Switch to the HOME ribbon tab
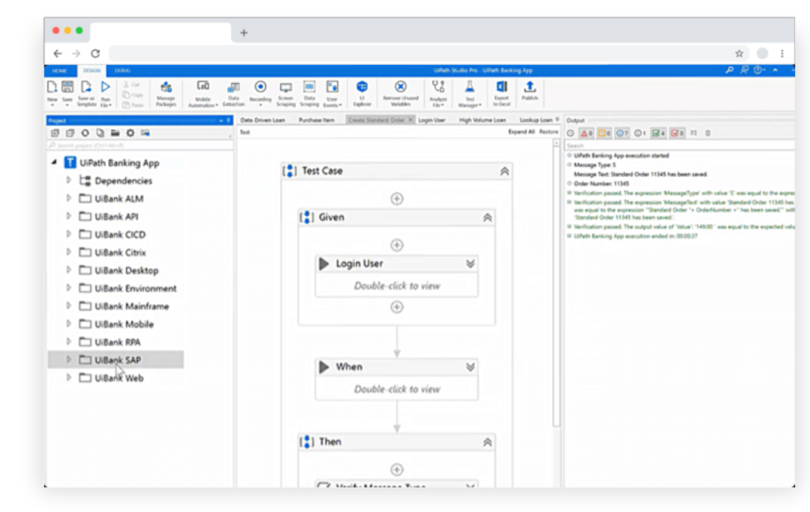The width and height of the screenshot is (810, 512). tap(59, 70)
